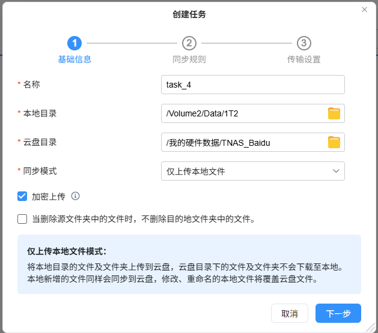378x333 pixels.
Task: Edit the 名称 field task_4
Action: (253, 85)
